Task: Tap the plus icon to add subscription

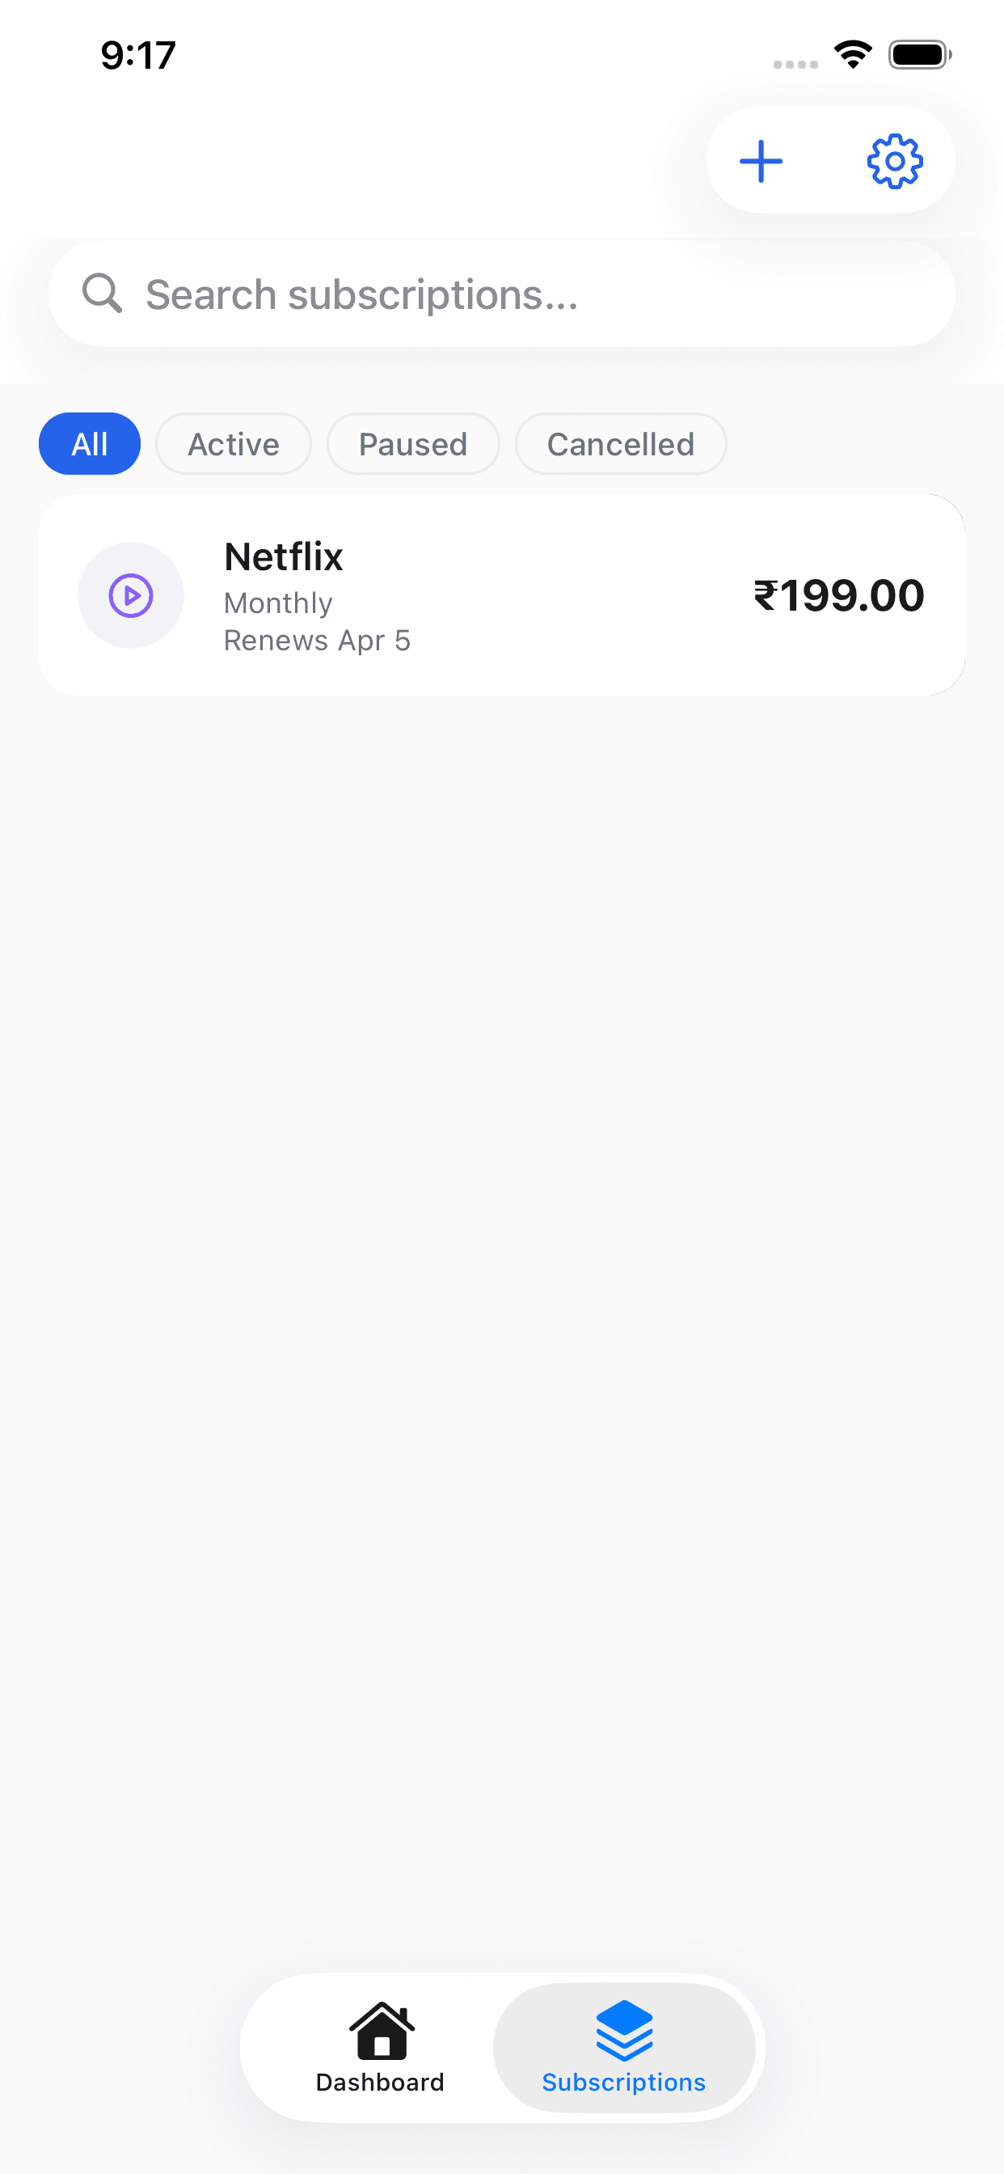Action: tap(761, 160)
